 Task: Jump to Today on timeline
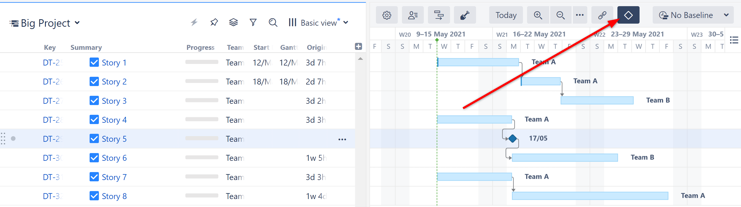[x=506, y=15]
